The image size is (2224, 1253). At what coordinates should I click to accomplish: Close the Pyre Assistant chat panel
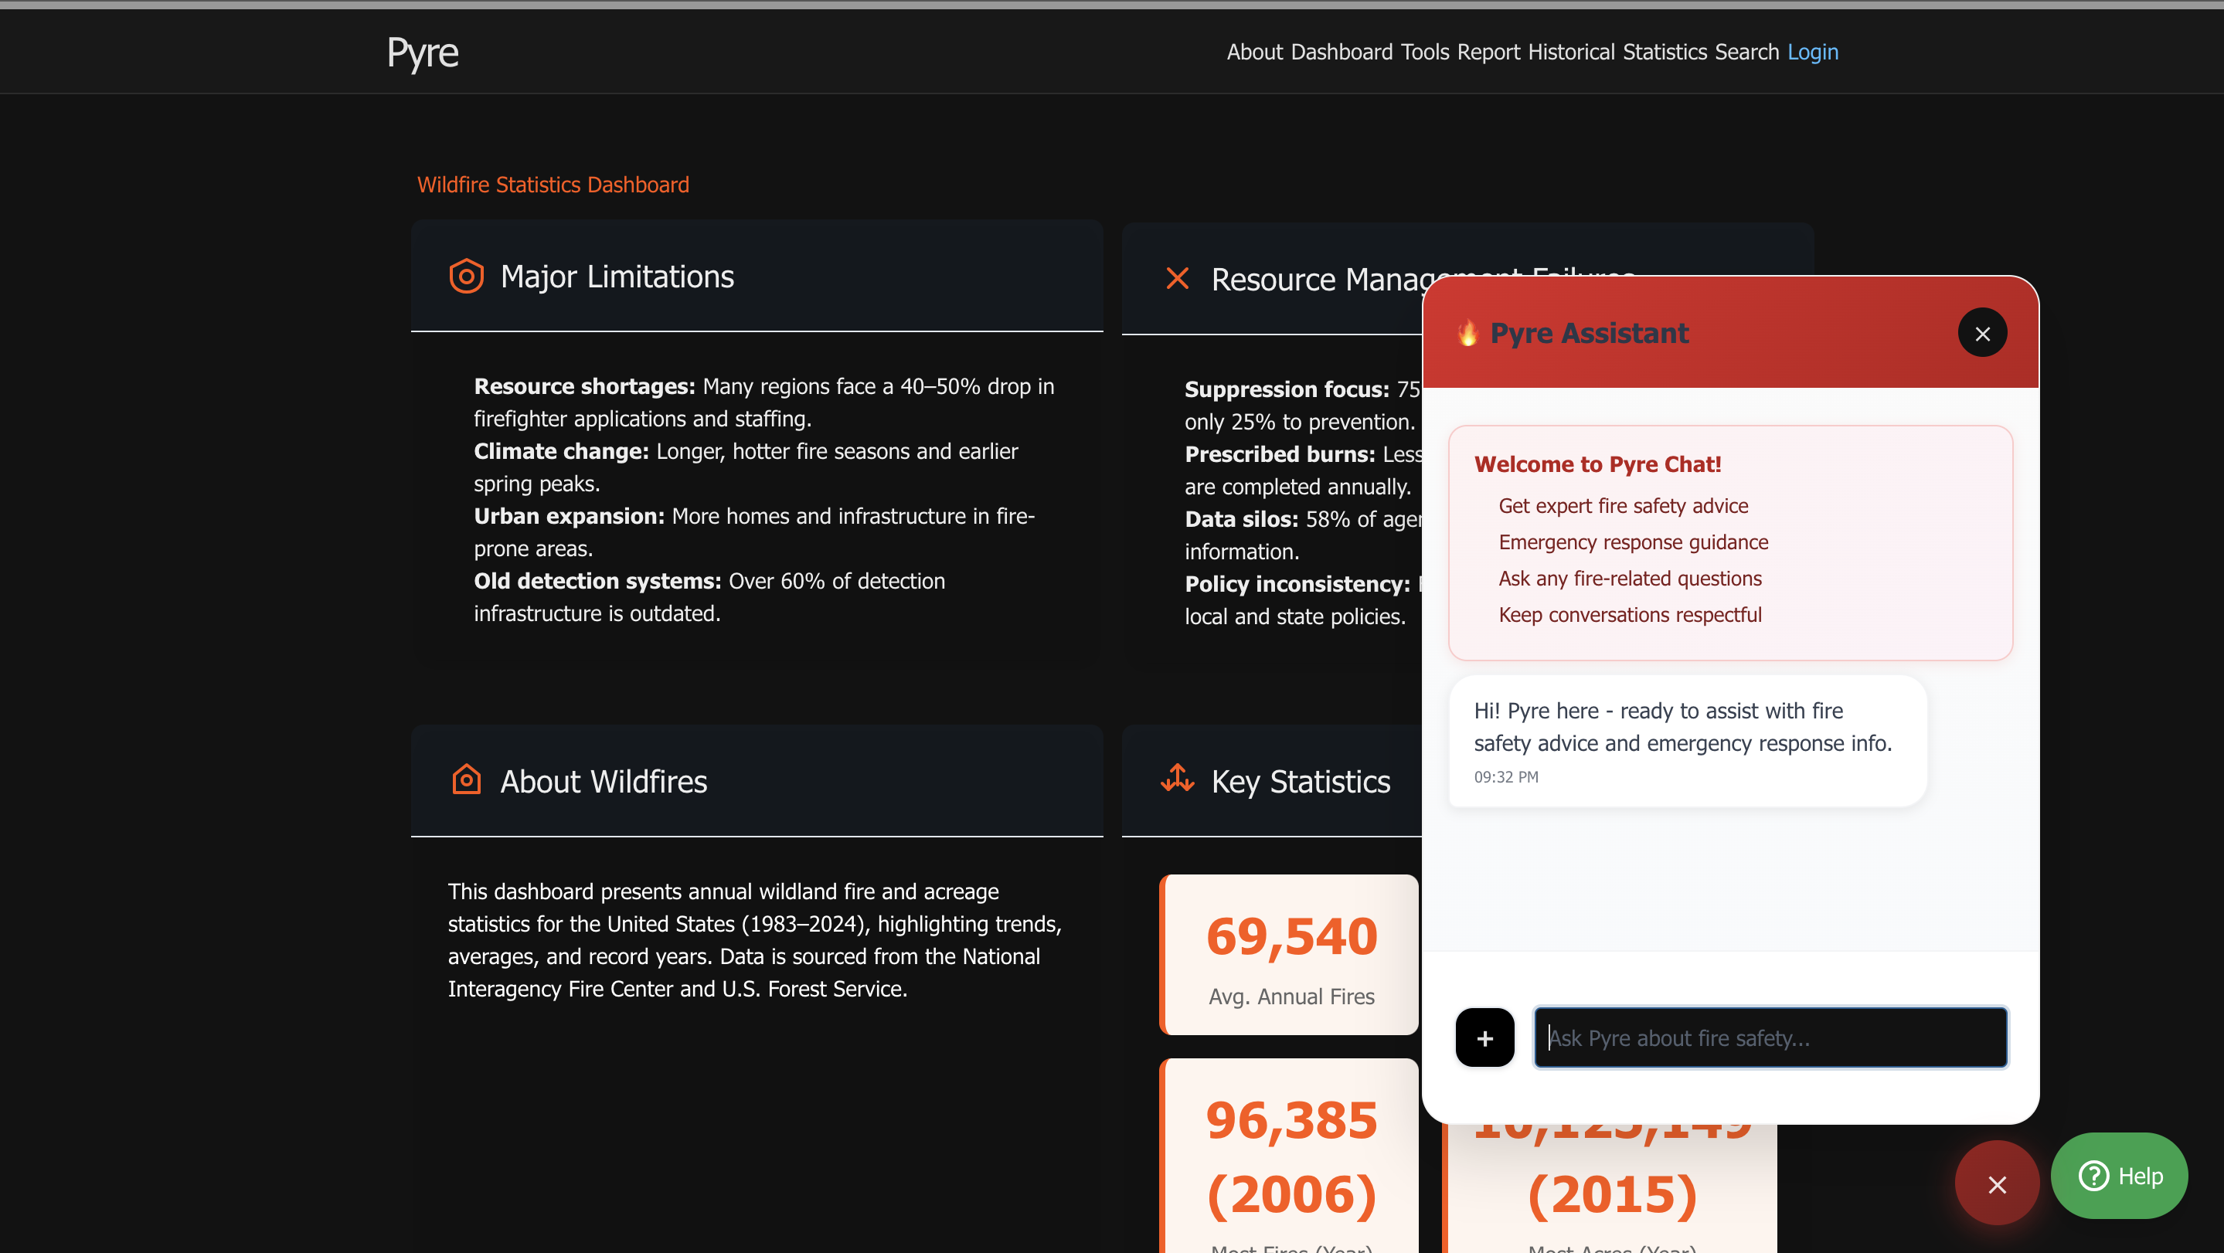click(1982, 333)
